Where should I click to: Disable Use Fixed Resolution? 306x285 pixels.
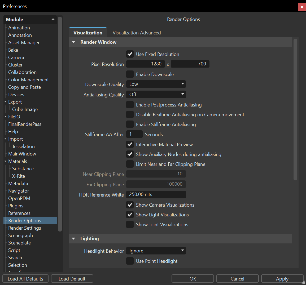[x=130, y=54]
